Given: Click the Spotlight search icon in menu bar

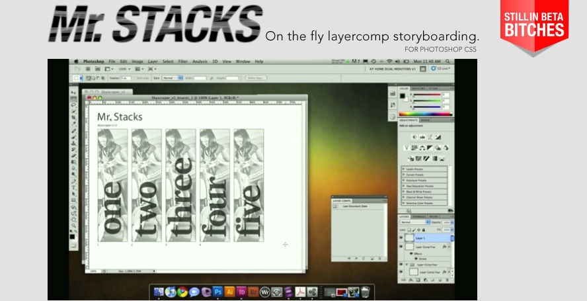Looking at the screenshot, I should (447, 62).
